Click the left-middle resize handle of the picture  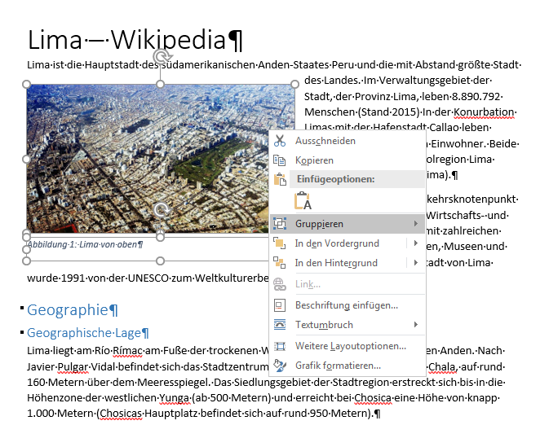pyautogui.click(x=27, y=159)
